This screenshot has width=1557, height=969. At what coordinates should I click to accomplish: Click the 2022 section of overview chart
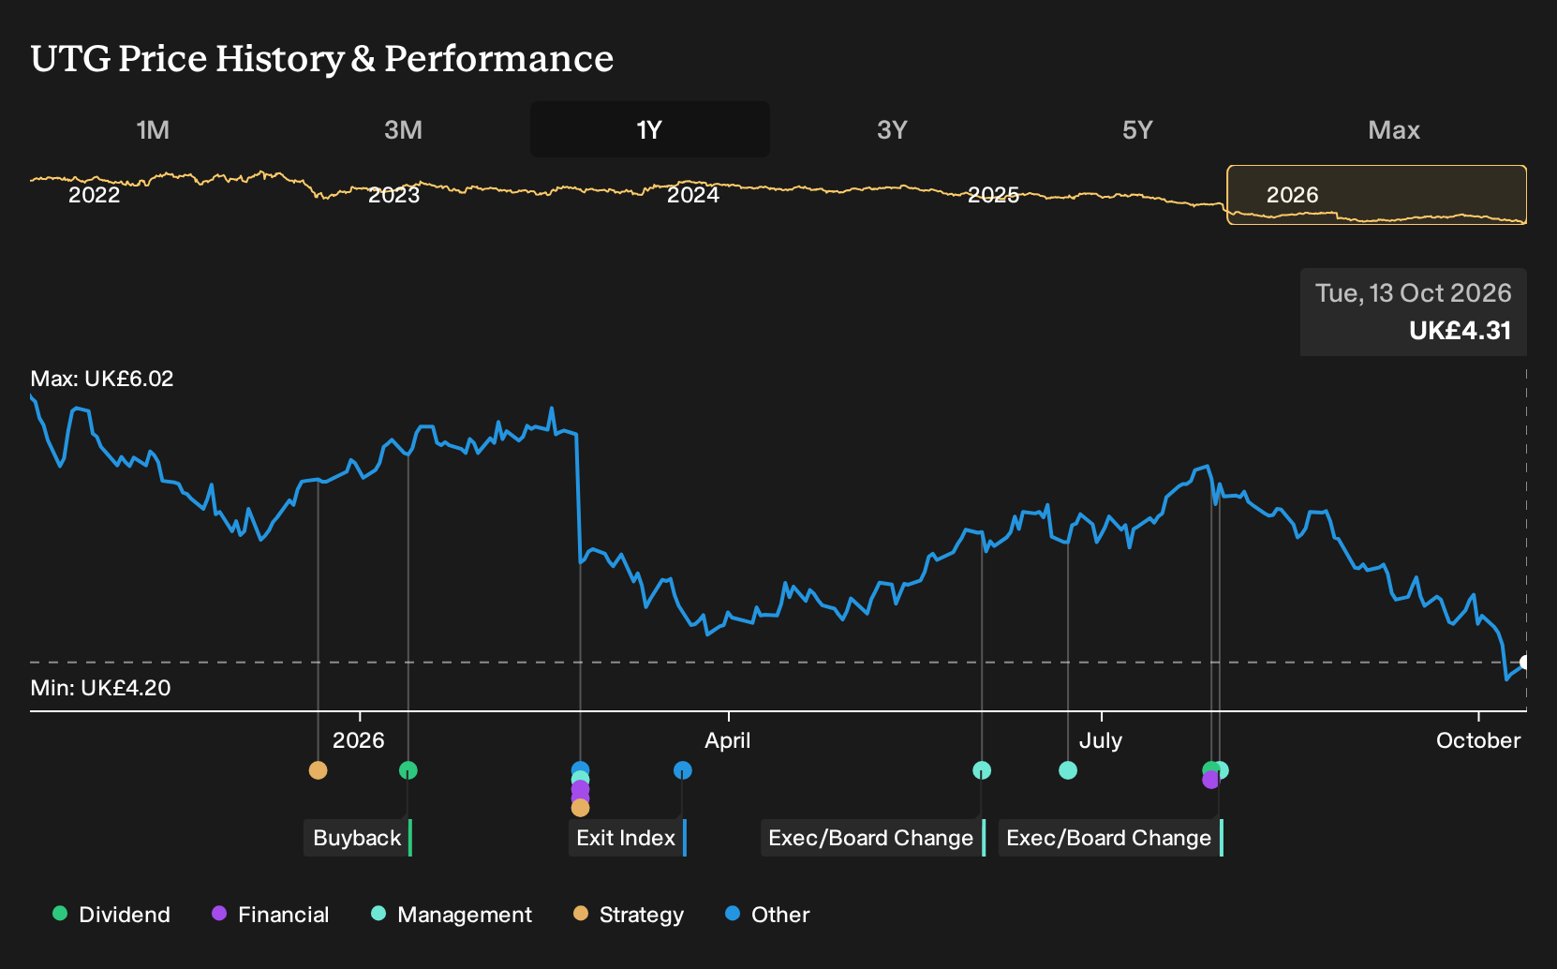(95, 195)
